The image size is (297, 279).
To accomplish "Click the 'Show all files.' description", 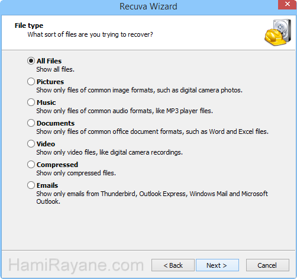I will [56, 69].
